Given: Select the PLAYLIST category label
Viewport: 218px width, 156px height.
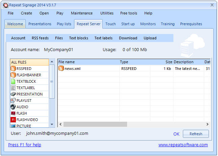Looking at the screenshot, I should pyautogui.click(x=24, y=101).
